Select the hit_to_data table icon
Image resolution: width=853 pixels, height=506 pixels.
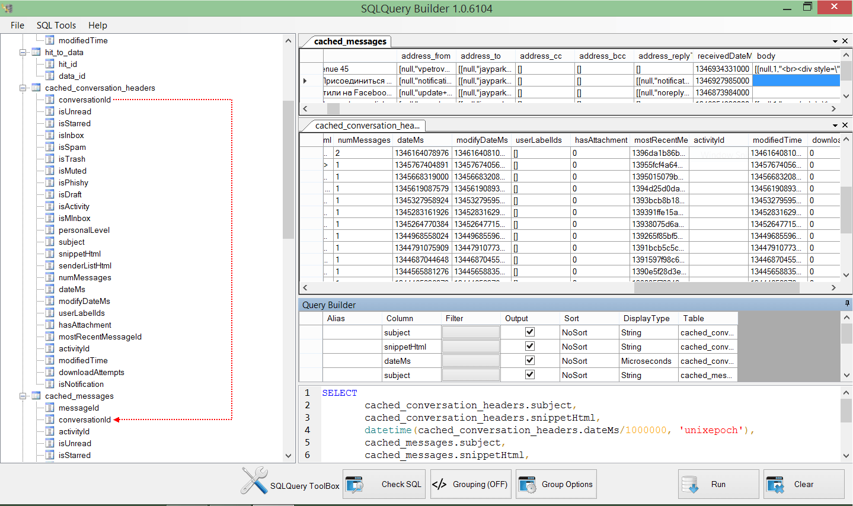coord(36,52)
